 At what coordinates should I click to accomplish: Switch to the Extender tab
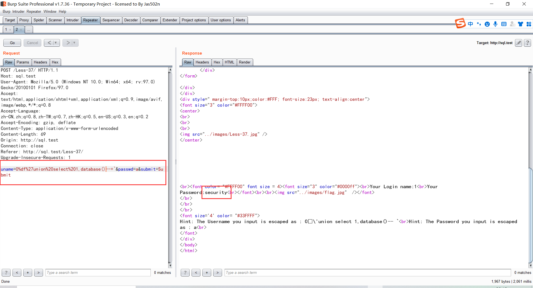point(170,20)
